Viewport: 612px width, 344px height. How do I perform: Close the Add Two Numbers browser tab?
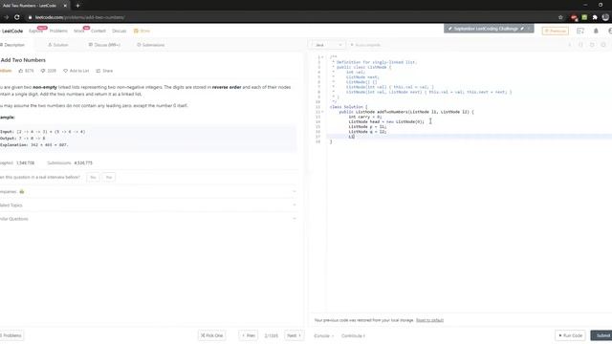65,6
